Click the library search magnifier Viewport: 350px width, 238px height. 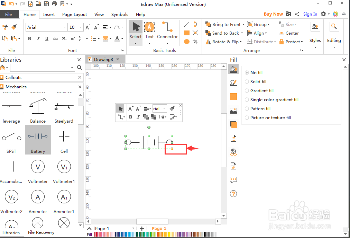click(x=80, y=68)
